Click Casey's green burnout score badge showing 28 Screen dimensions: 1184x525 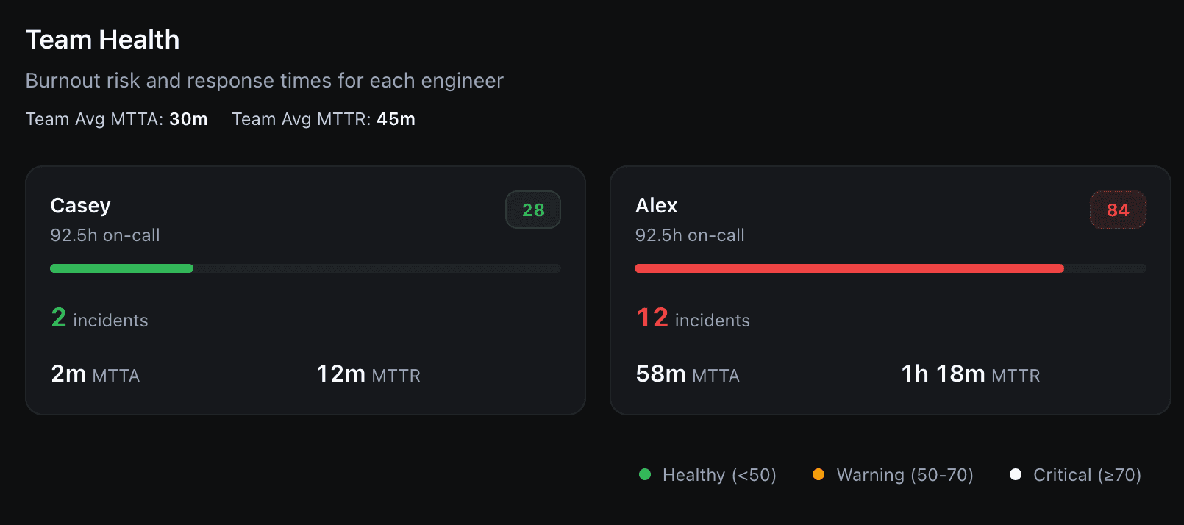click(532, 210)
